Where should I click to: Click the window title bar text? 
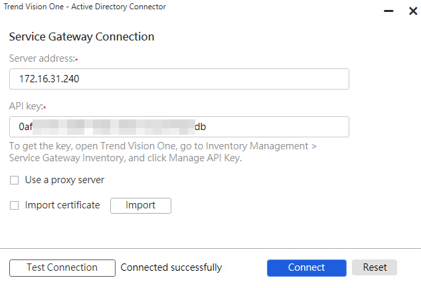point(85,7)
